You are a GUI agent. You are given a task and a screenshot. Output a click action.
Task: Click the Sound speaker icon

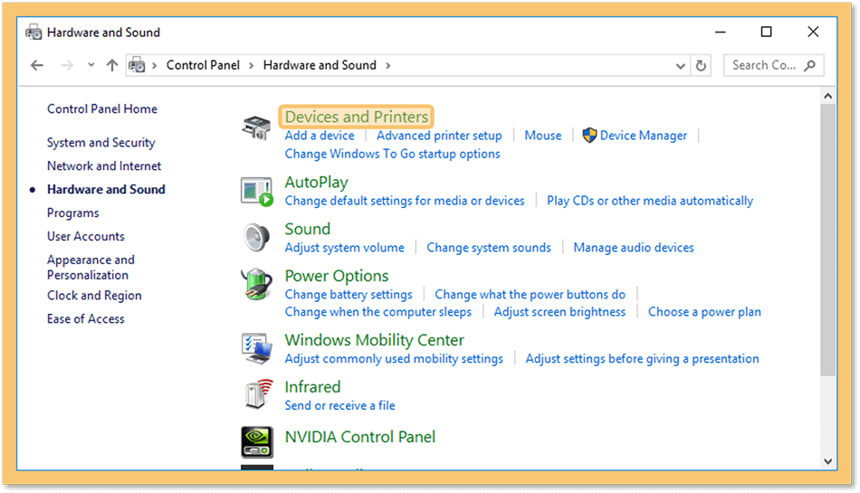point(256,238)
